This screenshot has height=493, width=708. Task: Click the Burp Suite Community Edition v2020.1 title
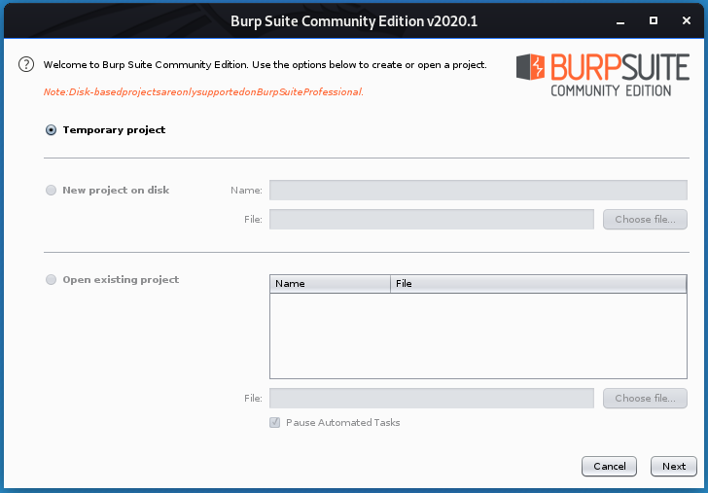click(x=354, y=21)
